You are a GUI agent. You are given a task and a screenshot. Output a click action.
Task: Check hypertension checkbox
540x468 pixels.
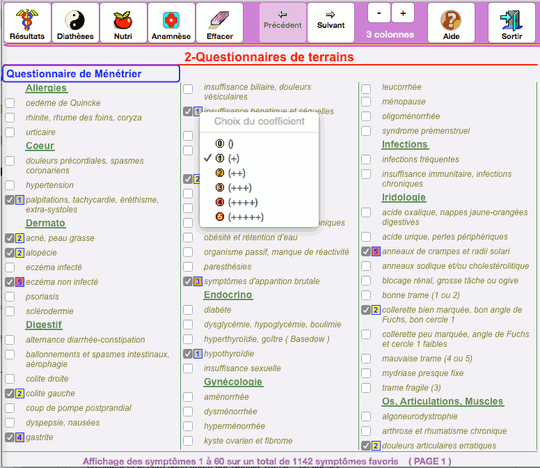tap(10, 185)
